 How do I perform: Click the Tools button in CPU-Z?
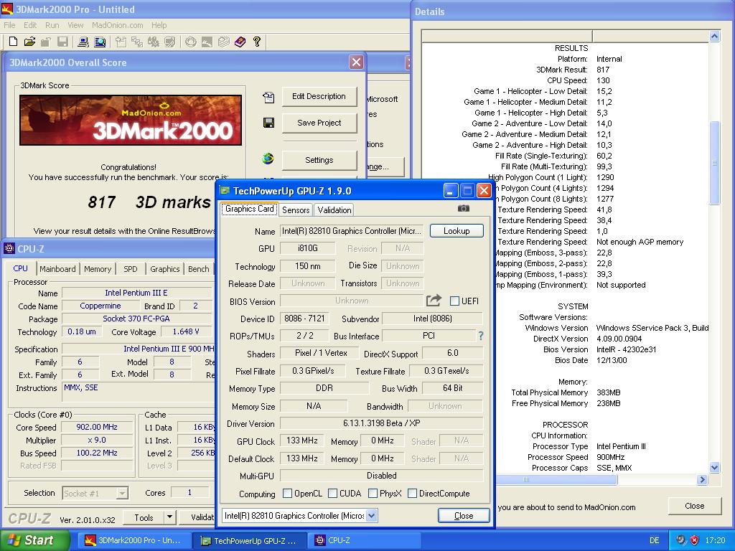point(144,517)
